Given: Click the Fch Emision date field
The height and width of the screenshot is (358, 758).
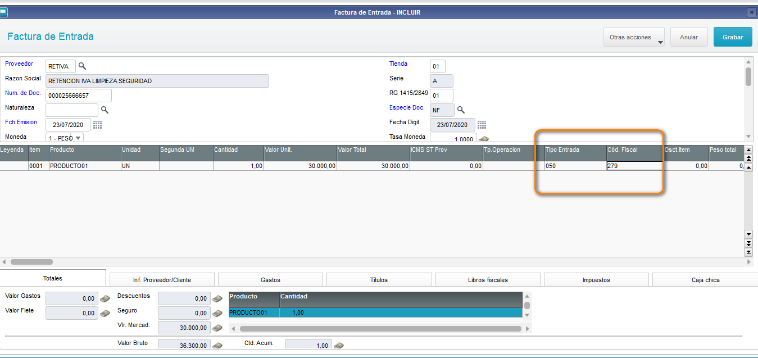Looking at the screenshot, I should coord(68,125).
